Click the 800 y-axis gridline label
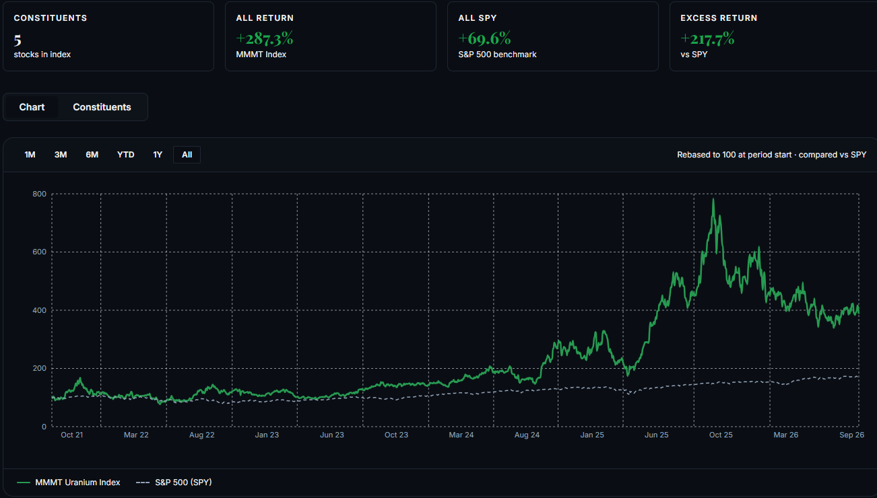 [x=39, y=194]
